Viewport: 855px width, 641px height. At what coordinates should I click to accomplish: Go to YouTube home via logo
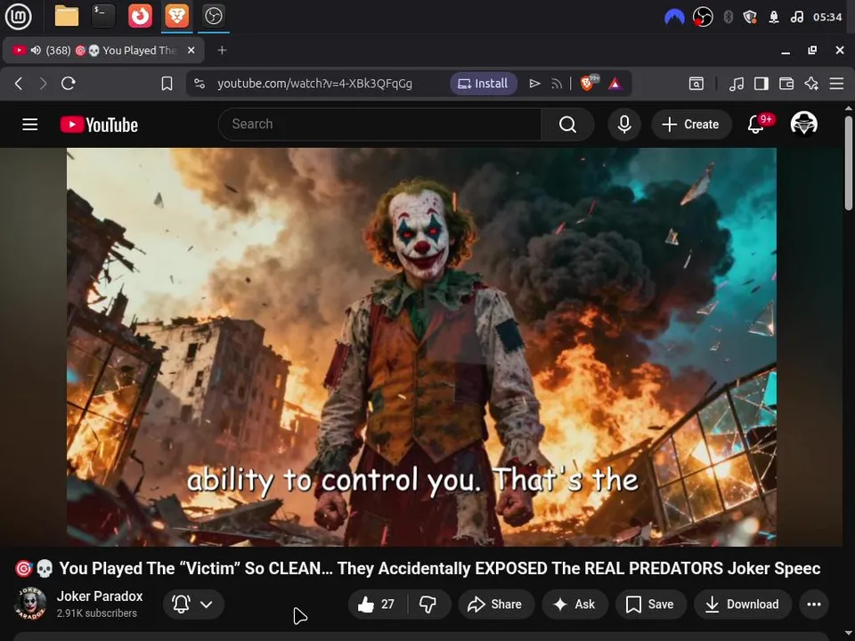[x=99, y=125]
